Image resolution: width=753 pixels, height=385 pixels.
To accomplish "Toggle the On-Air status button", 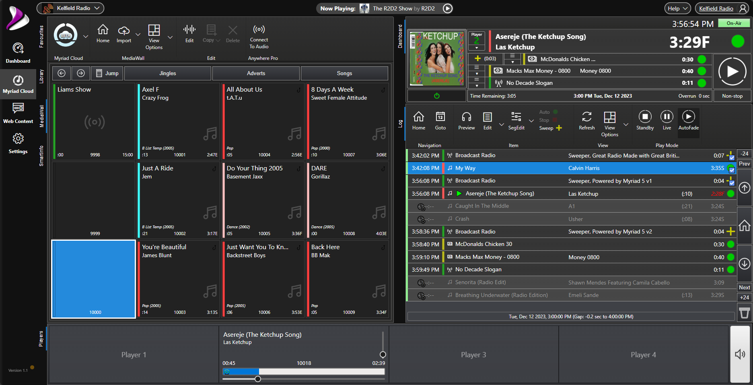I will point(734,23).
